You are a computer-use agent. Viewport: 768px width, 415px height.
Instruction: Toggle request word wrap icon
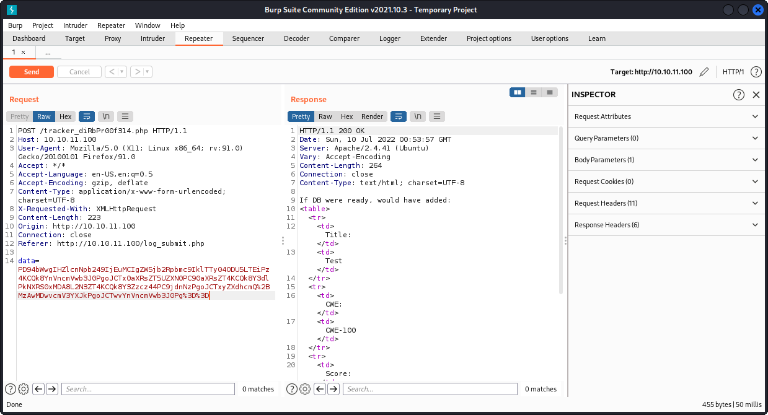(x=87, y=116)
